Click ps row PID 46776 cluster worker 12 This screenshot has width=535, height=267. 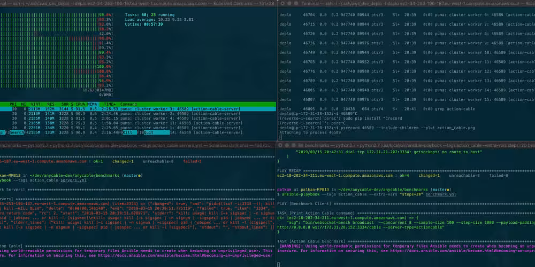tap(407, 71)
